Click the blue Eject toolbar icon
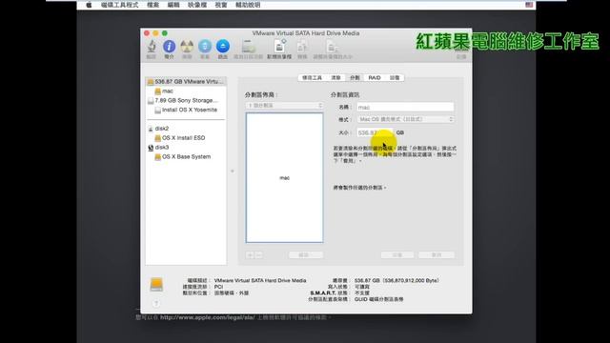This screenshot has height=343, width=610. coord(222,47)
